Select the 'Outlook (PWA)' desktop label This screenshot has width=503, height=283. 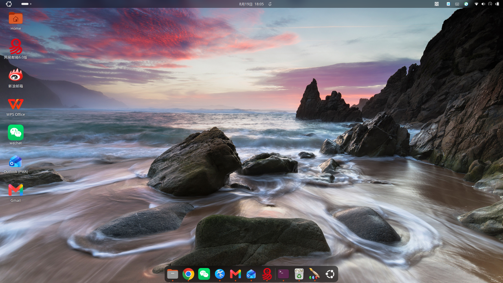click(16, 172)
